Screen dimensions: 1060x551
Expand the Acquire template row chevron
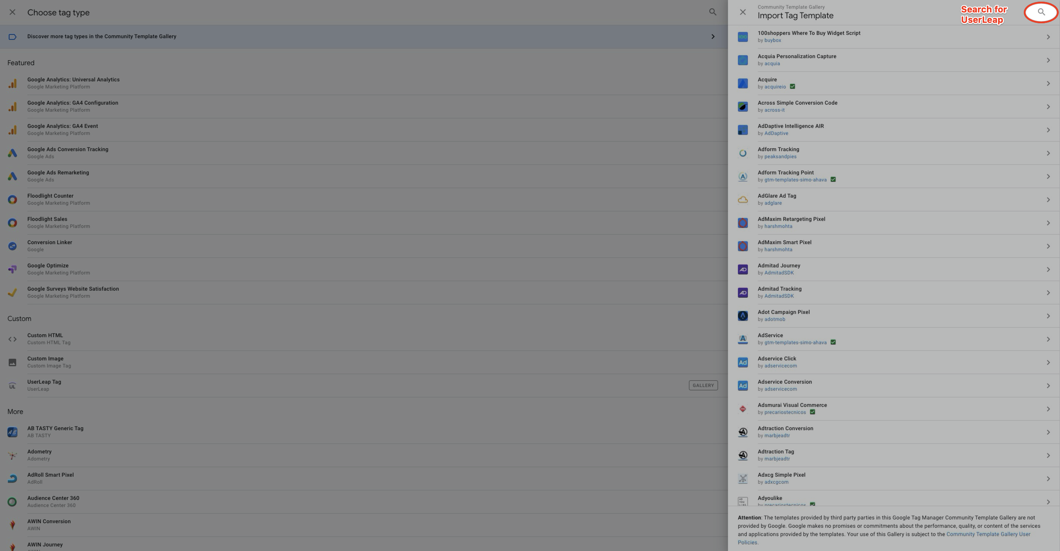pos(1048,83)
